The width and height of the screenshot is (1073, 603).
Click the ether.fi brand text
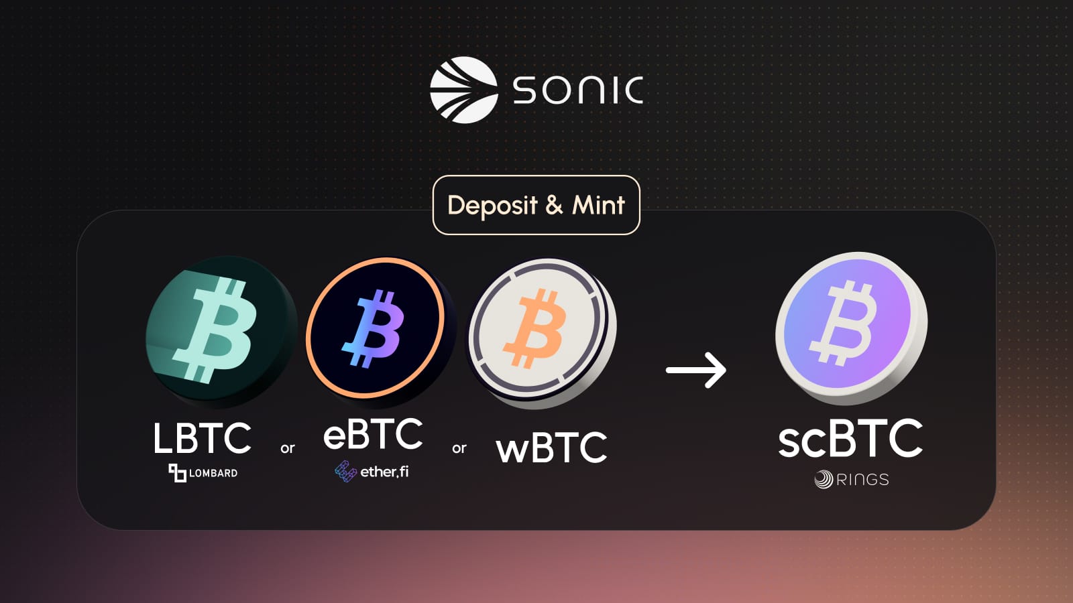point(384,472)
